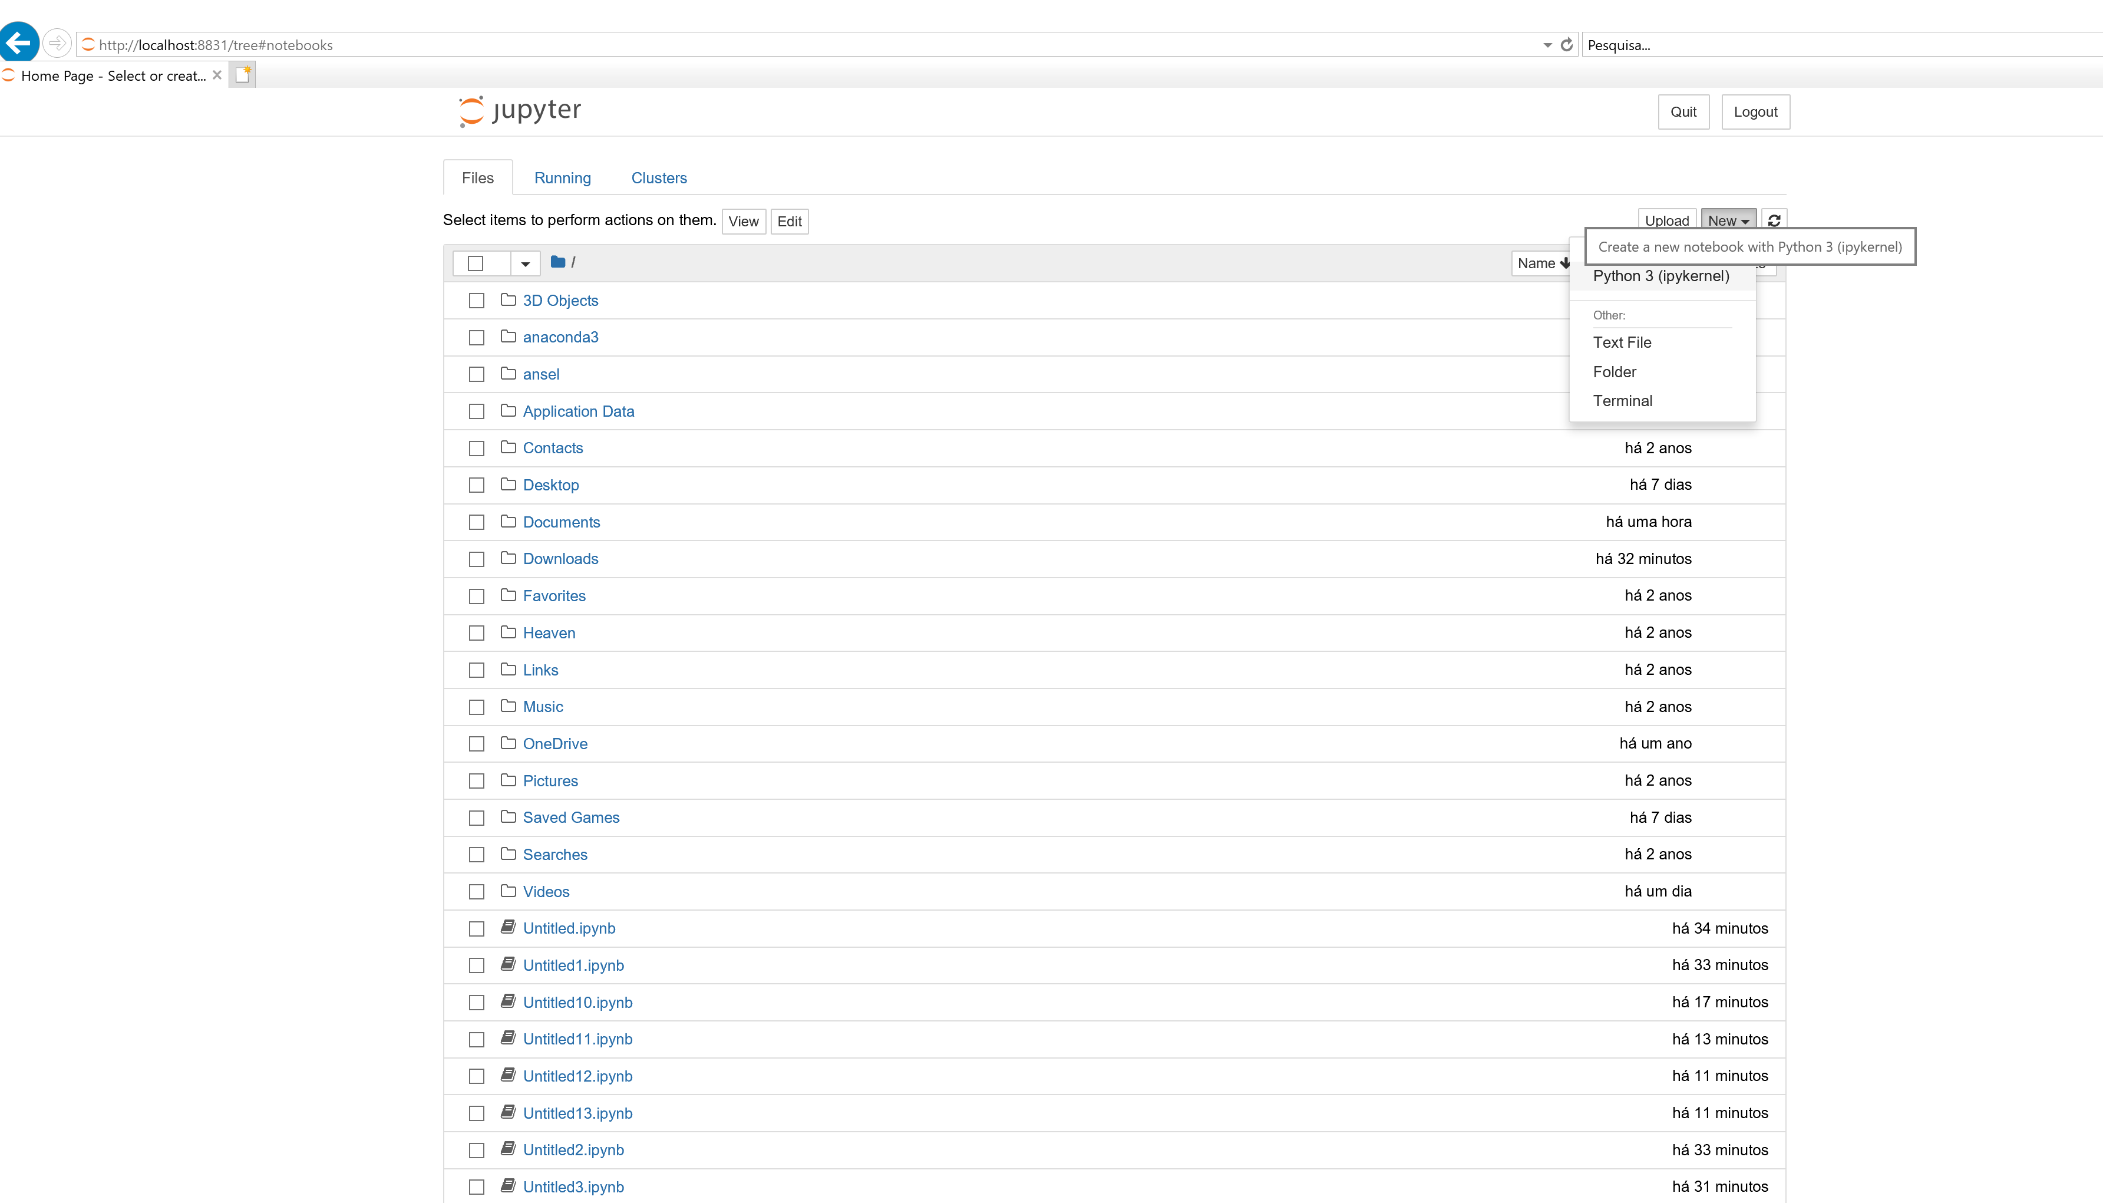
Task: Click the Upload icon button
Action: [1667, 219]
